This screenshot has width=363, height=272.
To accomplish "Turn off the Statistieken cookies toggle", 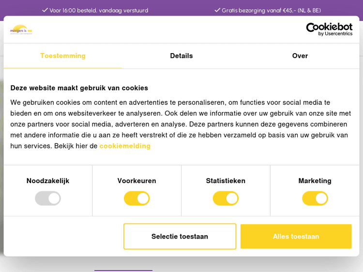I will point(226,198).
